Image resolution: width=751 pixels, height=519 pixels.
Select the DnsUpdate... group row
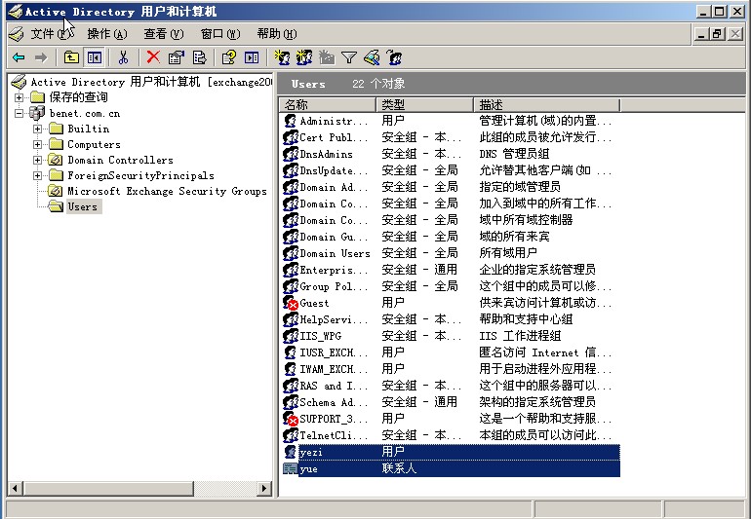tap(450, 170)
